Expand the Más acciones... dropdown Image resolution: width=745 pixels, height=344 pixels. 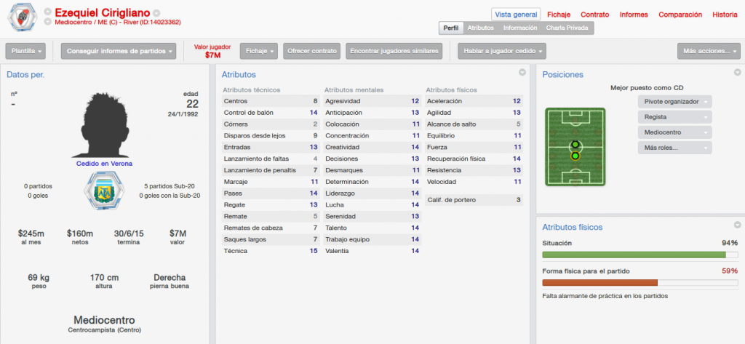tap(709, 51)
